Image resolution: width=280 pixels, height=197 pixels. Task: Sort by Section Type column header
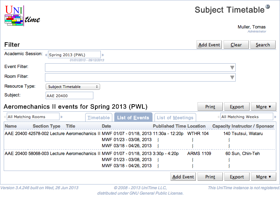[46, 126]
